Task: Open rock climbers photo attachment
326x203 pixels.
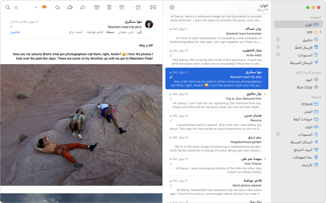Action: [81, 125]
